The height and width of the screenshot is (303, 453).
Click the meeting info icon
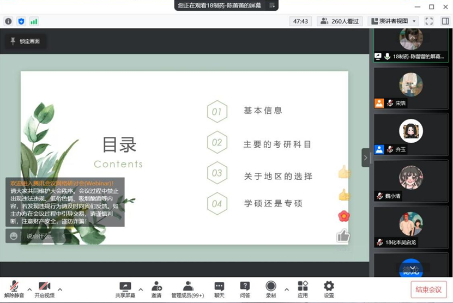(8, 21)
